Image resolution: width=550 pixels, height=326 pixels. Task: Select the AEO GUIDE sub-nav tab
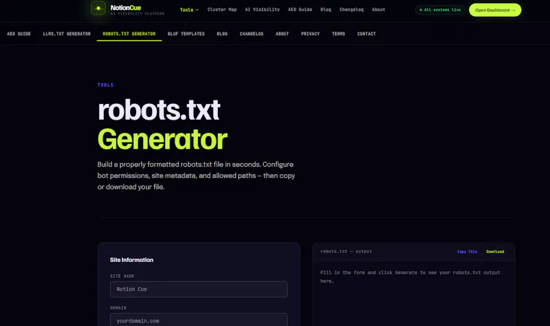(19, 34)
